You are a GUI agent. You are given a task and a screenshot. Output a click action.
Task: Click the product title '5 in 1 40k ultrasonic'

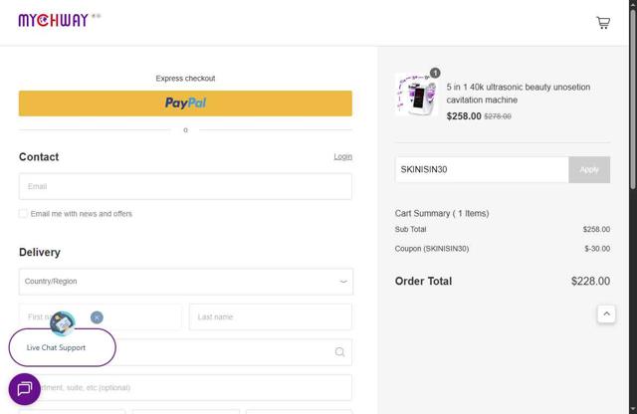tap(519, 94)
